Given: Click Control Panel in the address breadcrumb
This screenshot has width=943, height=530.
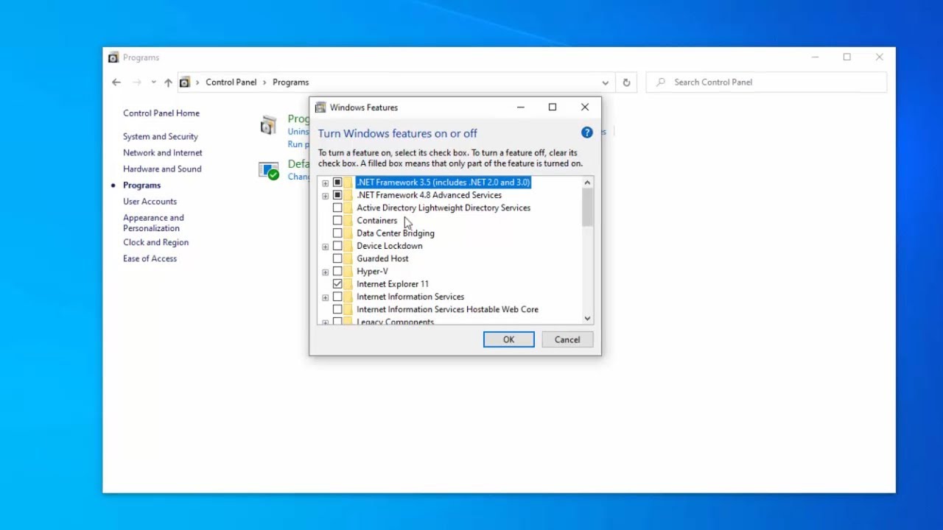Looking at the screenshot, I should [231, 82].
